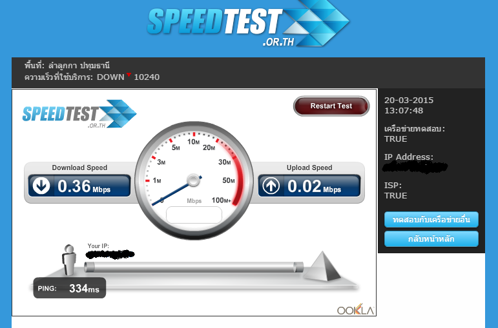Click the large Speedtest.or.th header logo
Viewport: 498px width, 328px height.
(x=248, y=24)
